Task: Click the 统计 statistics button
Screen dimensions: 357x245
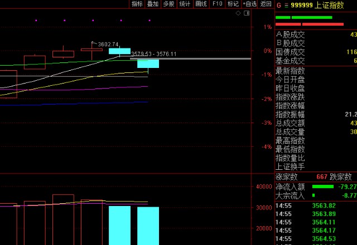Action: pos(185,4)
